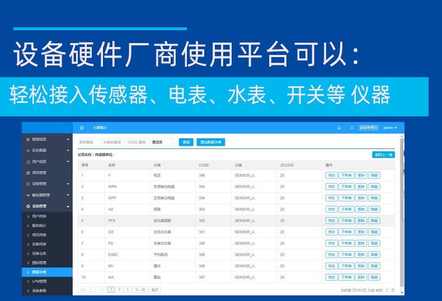
Task: Click the 增加数据字典 button
Action: point(210,142)
